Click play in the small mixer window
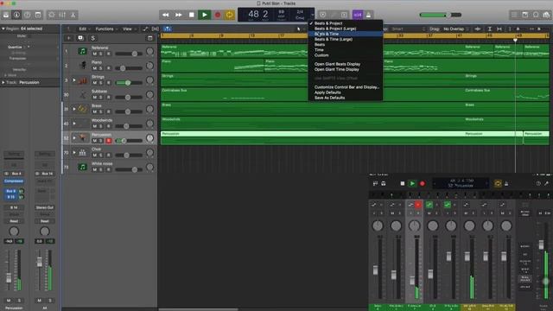553x311 pixels. pos(412,183)
